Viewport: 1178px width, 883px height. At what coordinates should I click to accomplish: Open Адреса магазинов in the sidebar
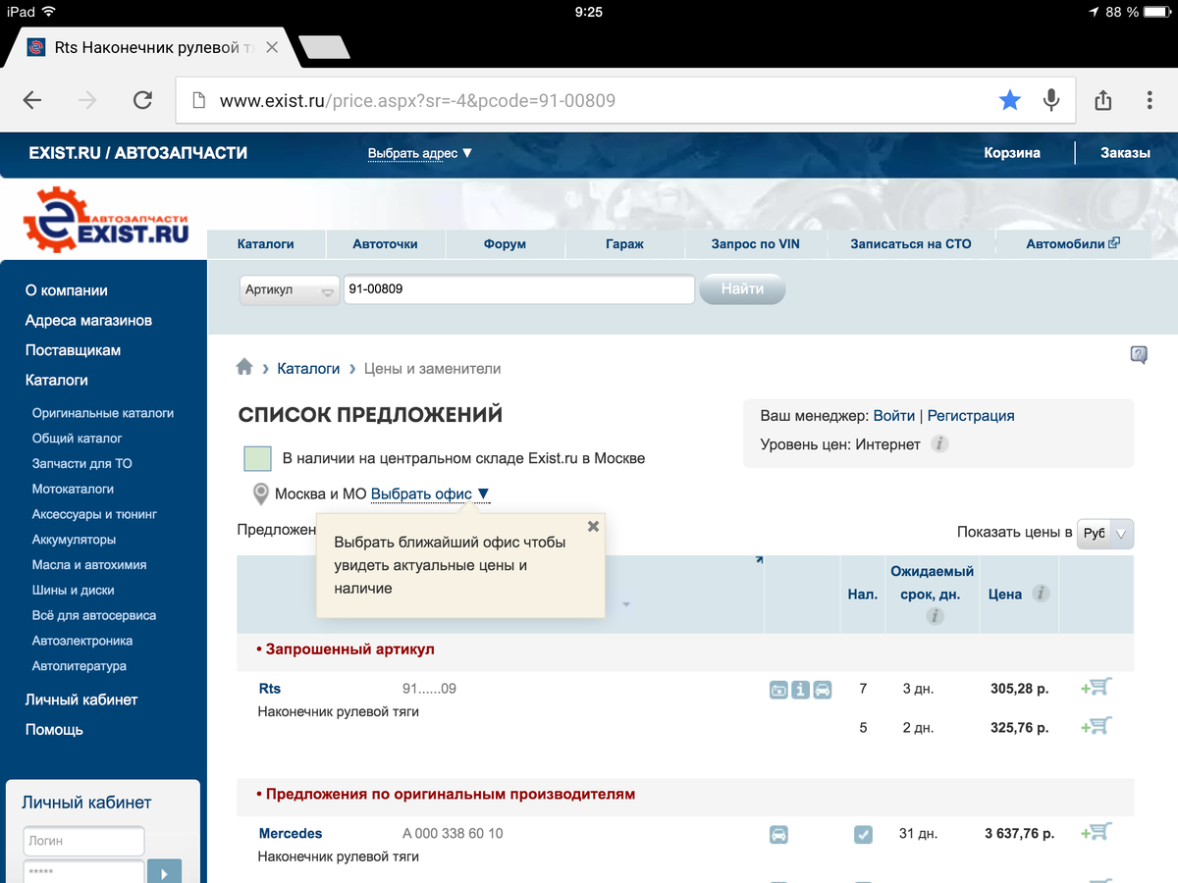click(x=88, y=320)
